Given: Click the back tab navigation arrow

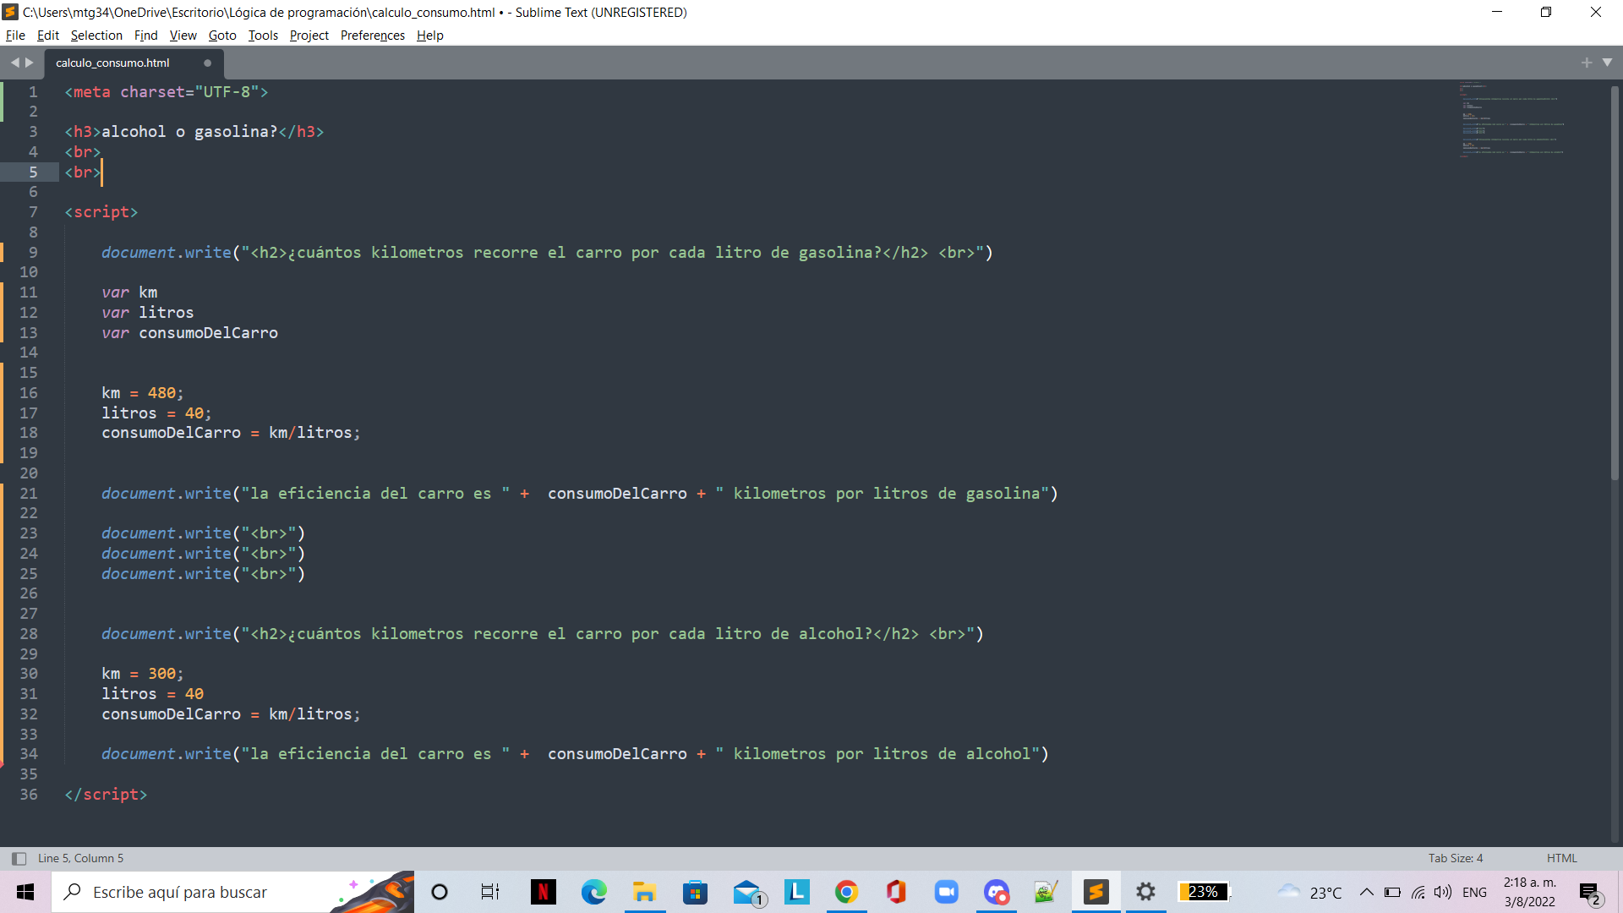Looking at the screenshot, I should click(14, 63).
